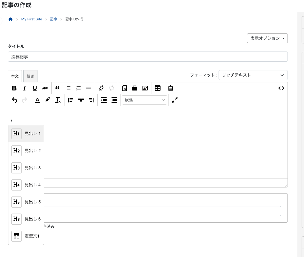Image resolution: width=304 pixels, height=257 pixels.
Task: Insert a horizontal rule
Action: click(x=88, y=88)
